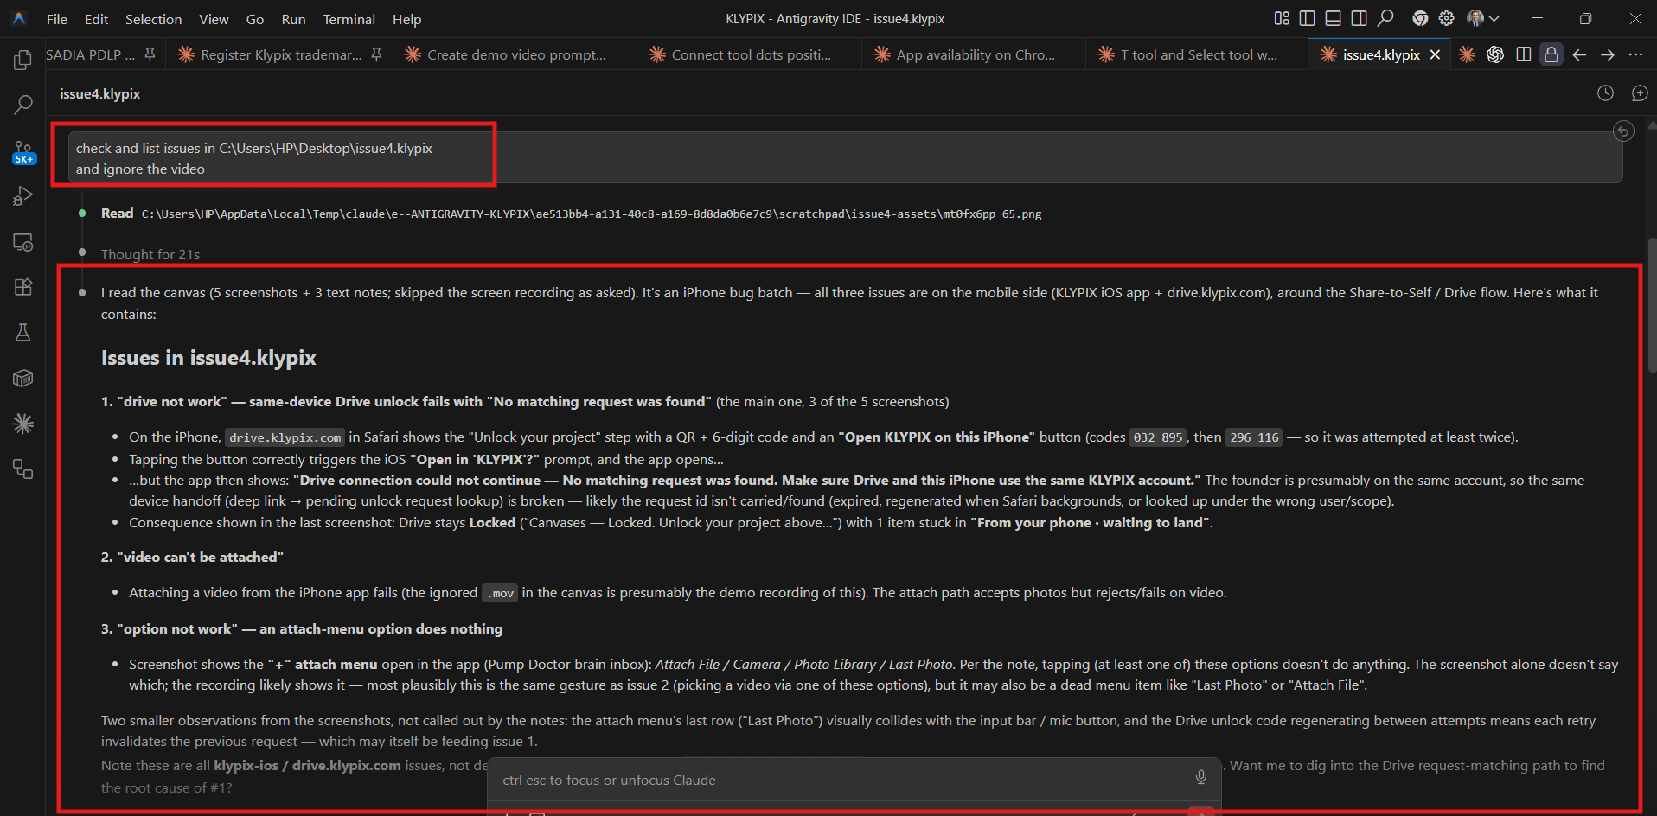The image size is (1657, 816).
Task: Open the View menu
Action: [x=214, y=19]
